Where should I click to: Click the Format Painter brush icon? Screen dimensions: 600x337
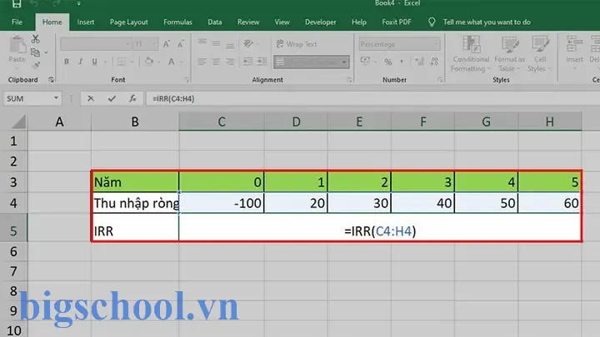pos(36,66)
